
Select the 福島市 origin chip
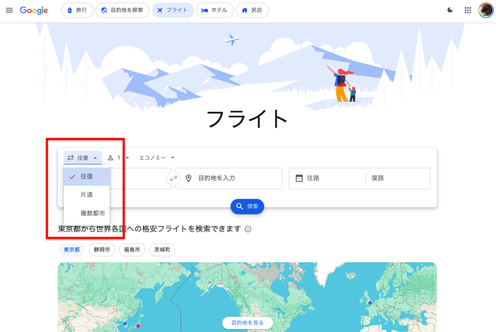(132, 249)
